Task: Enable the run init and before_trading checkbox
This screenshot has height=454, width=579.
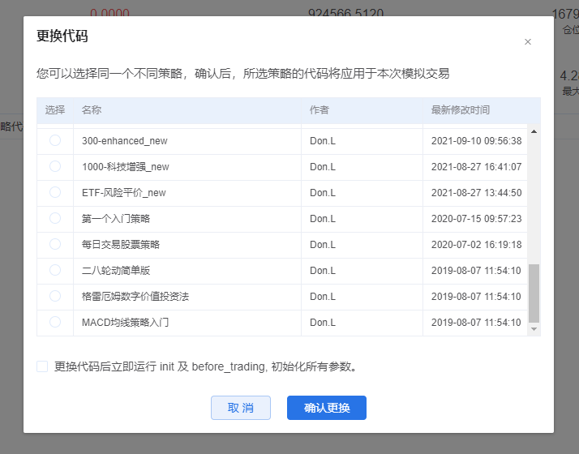Action: 42,366
